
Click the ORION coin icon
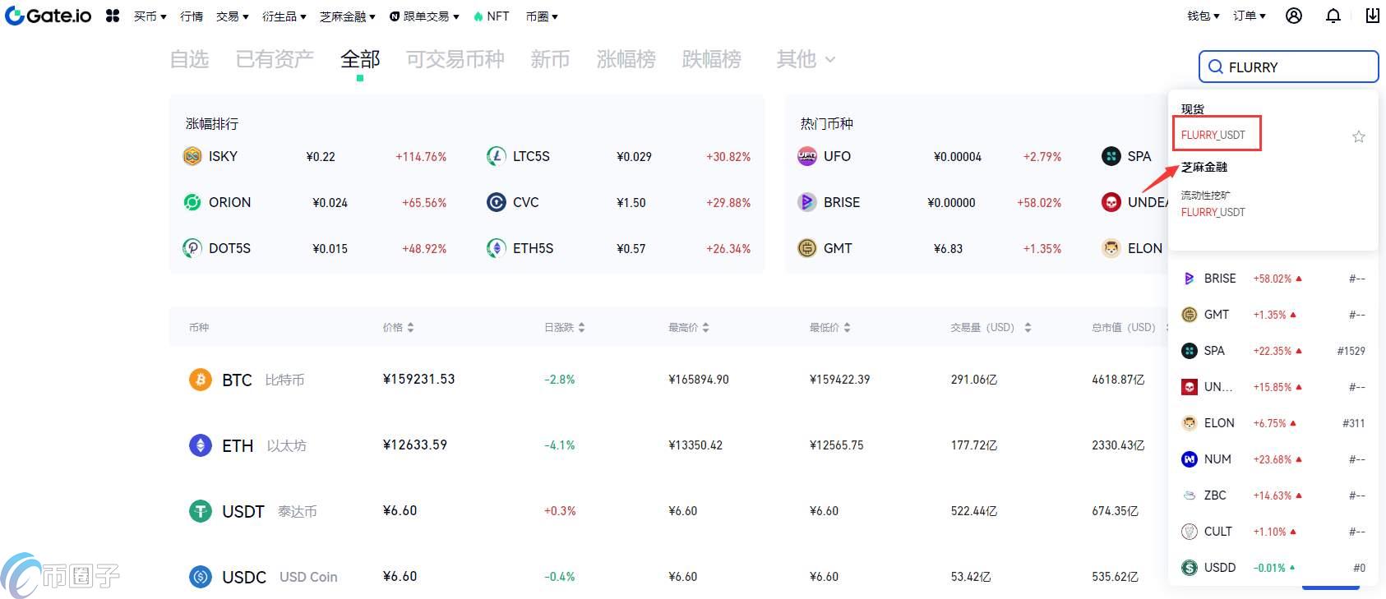192,202
